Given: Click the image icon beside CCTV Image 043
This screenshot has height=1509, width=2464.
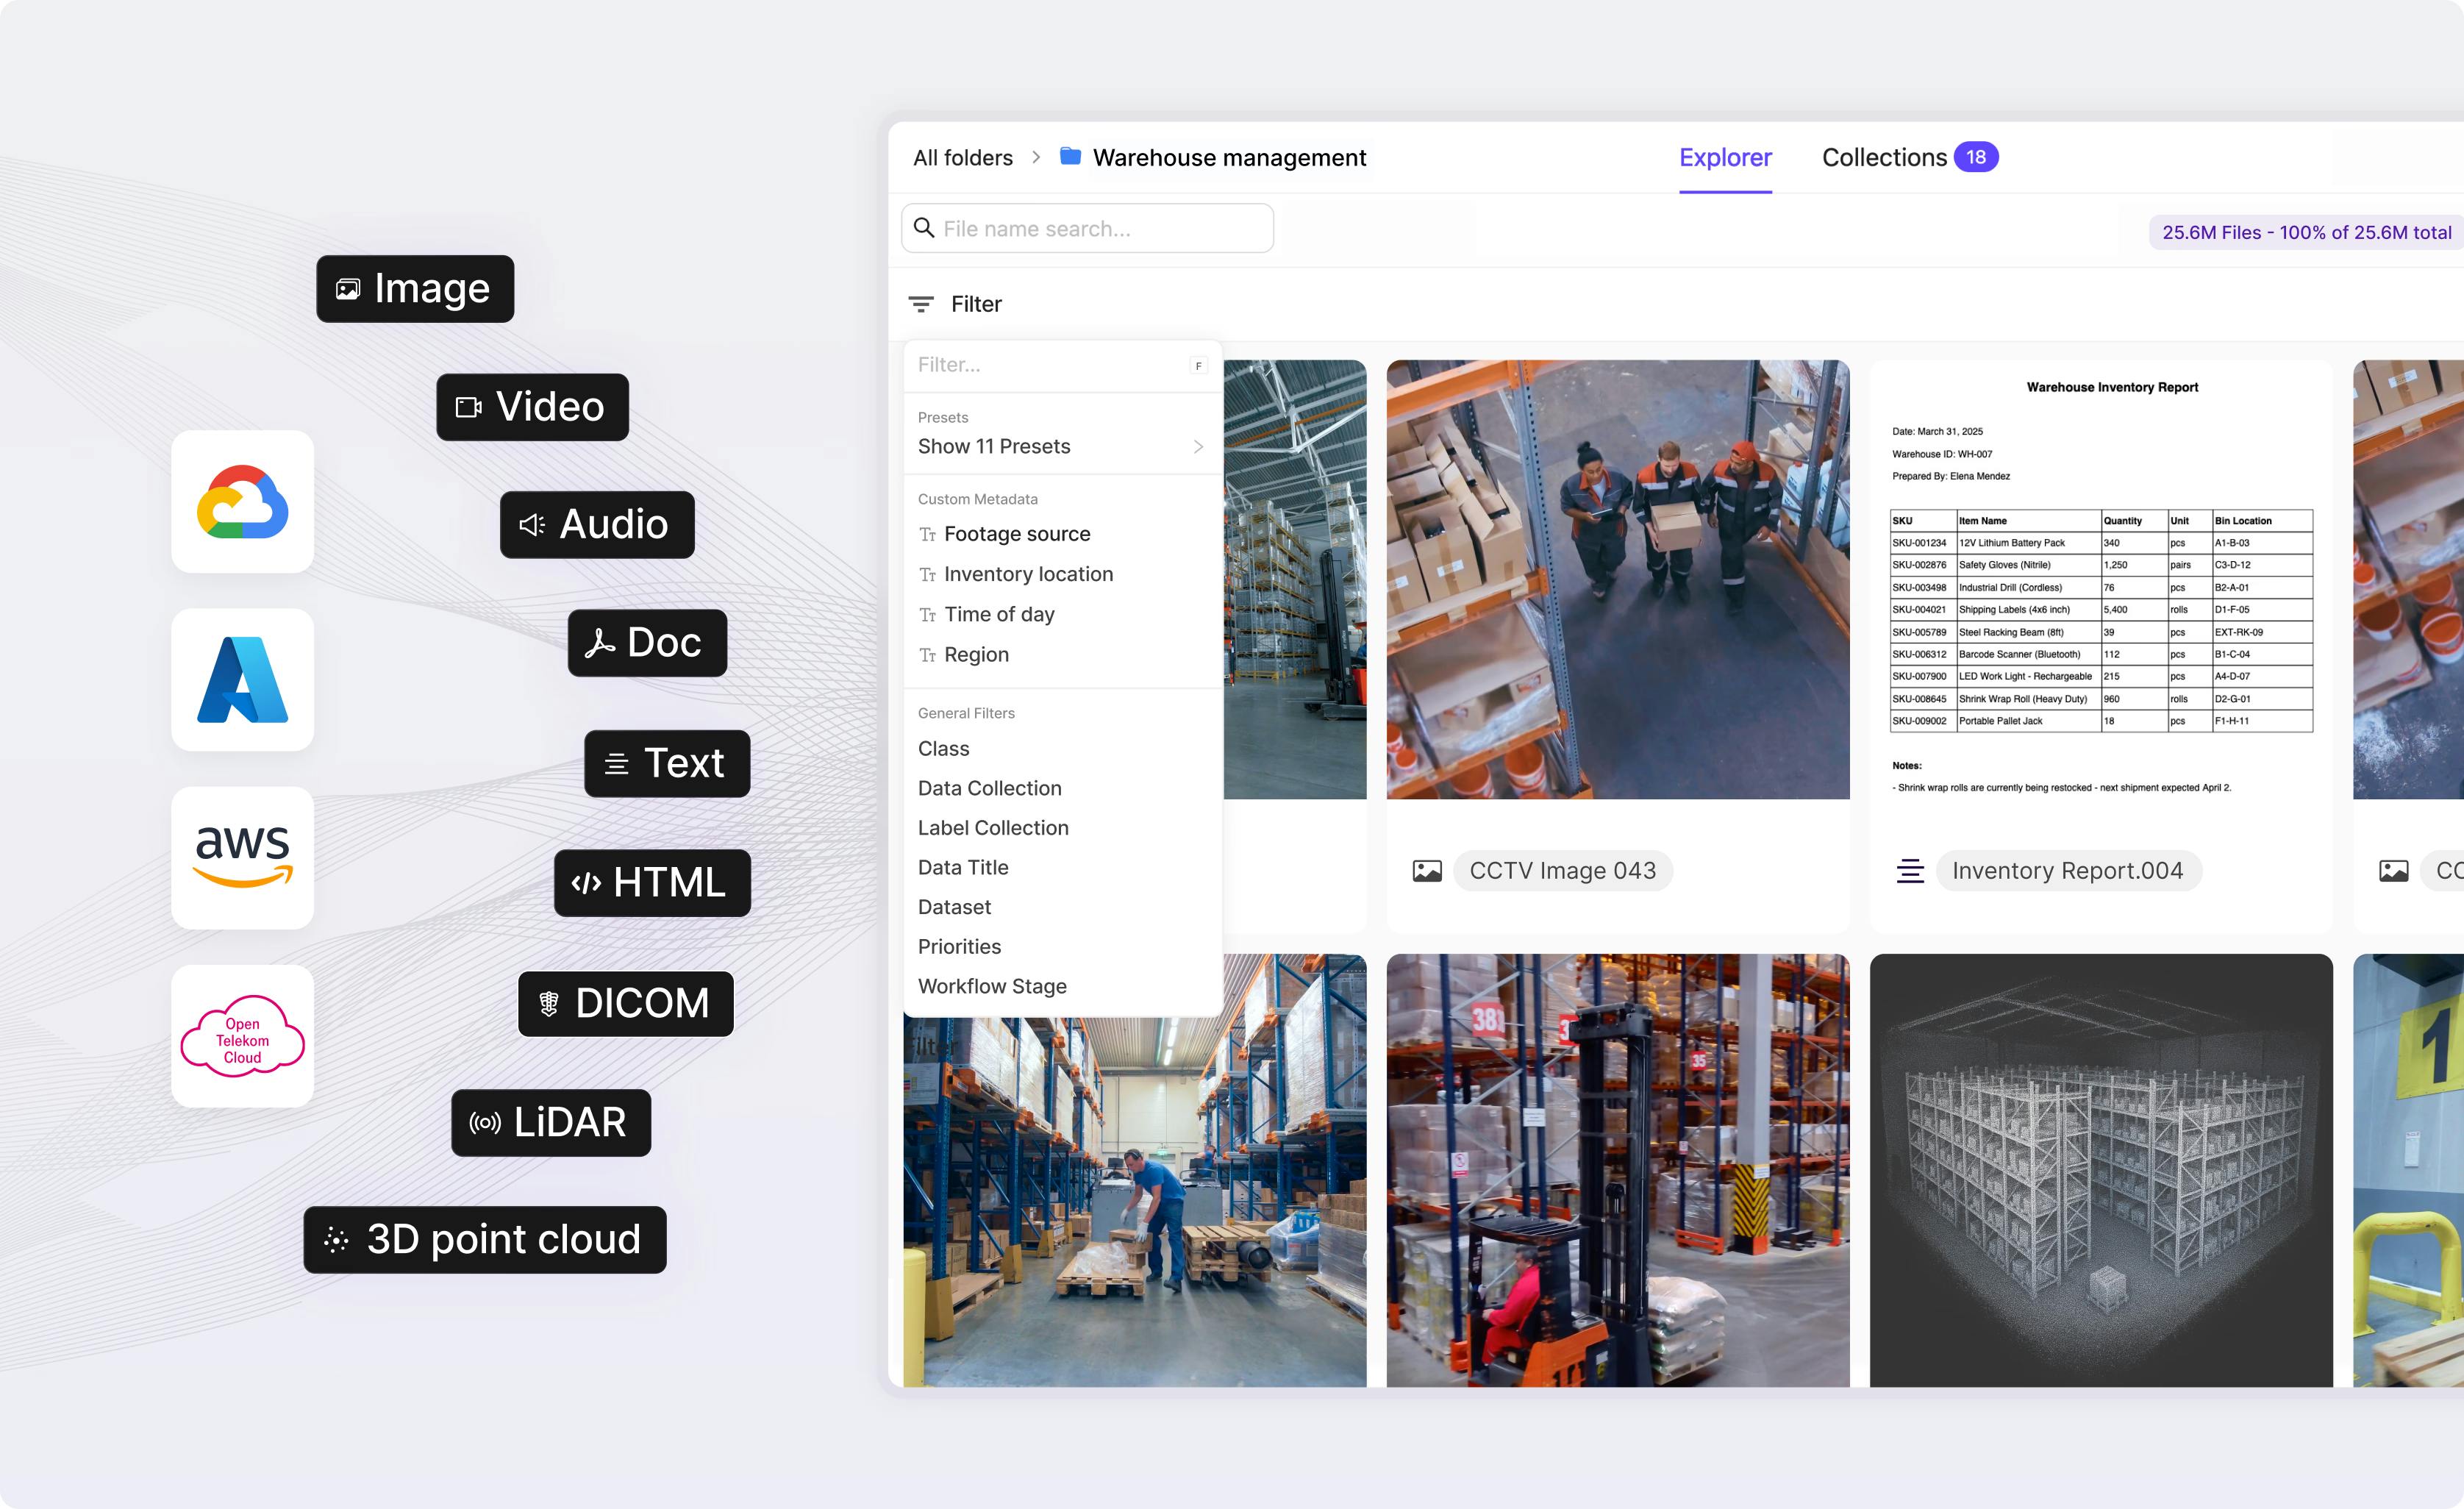Looking at the screenshot, I should [1428, 870].
